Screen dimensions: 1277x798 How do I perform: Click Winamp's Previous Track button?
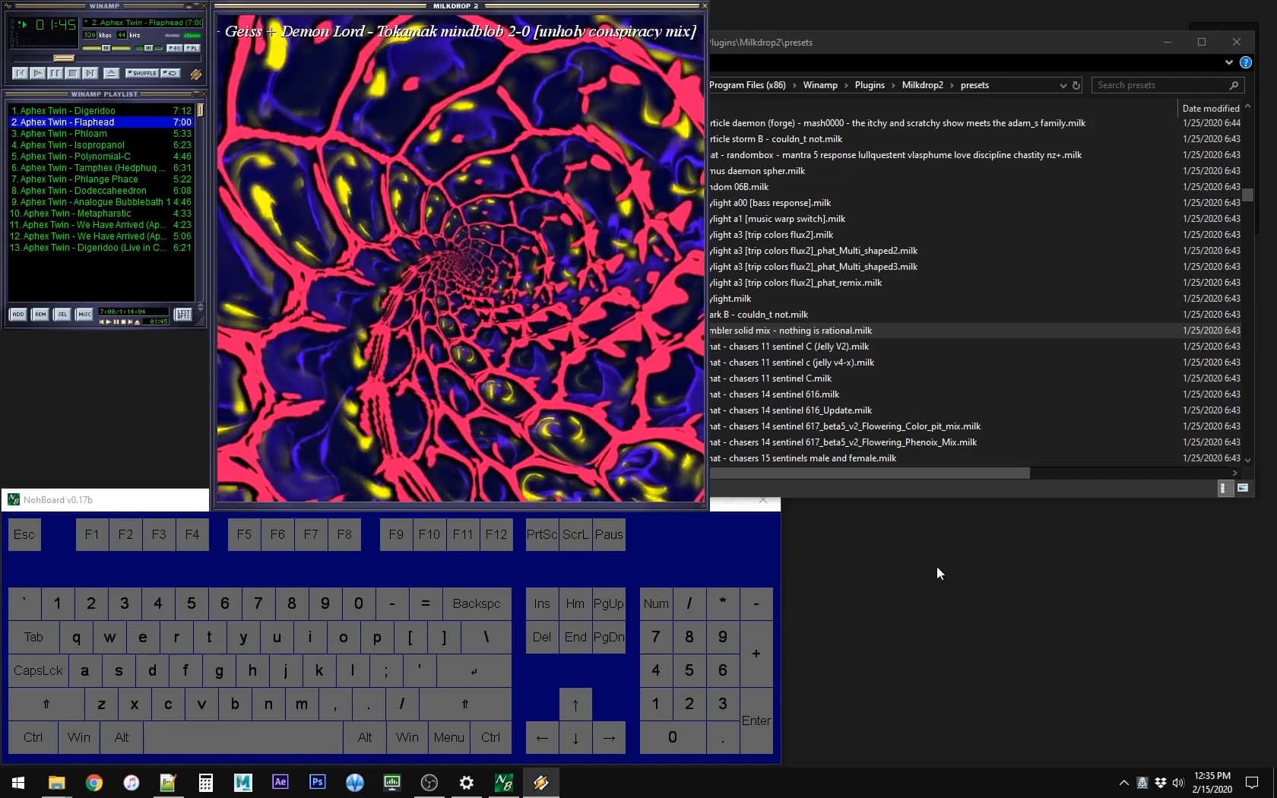tap(21, 73)
